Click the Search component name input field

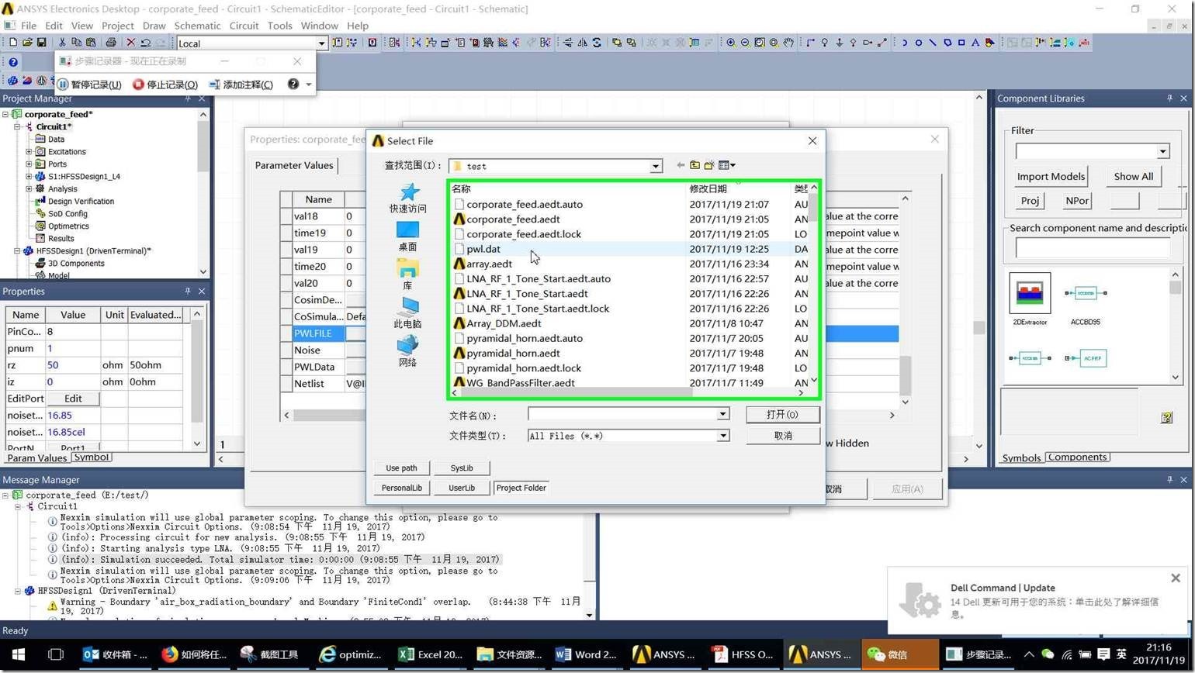click(x=1093, y=247)
